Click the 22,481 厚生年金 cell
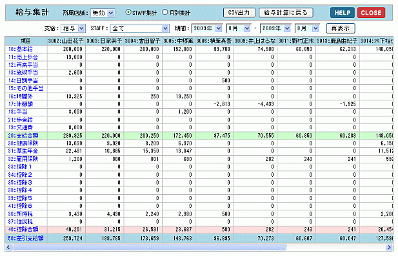The height and width of the screenshot is (256, 398). [66, 151]
